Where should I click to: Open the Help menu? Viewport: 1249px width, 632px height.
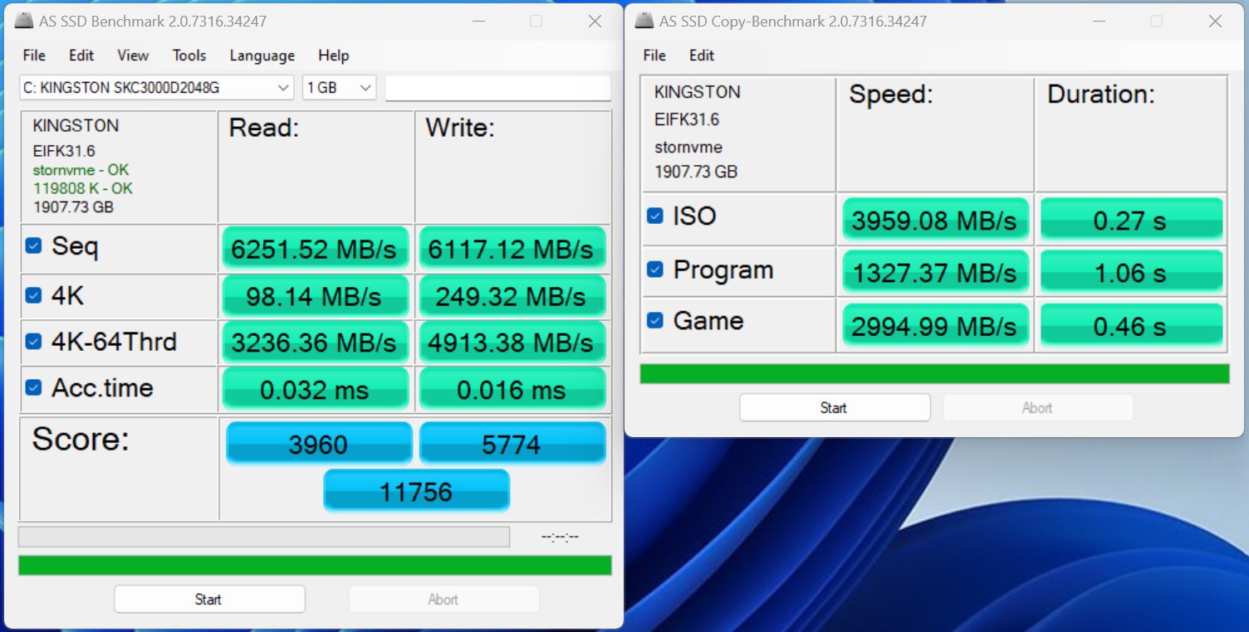[x=334, y=56]
